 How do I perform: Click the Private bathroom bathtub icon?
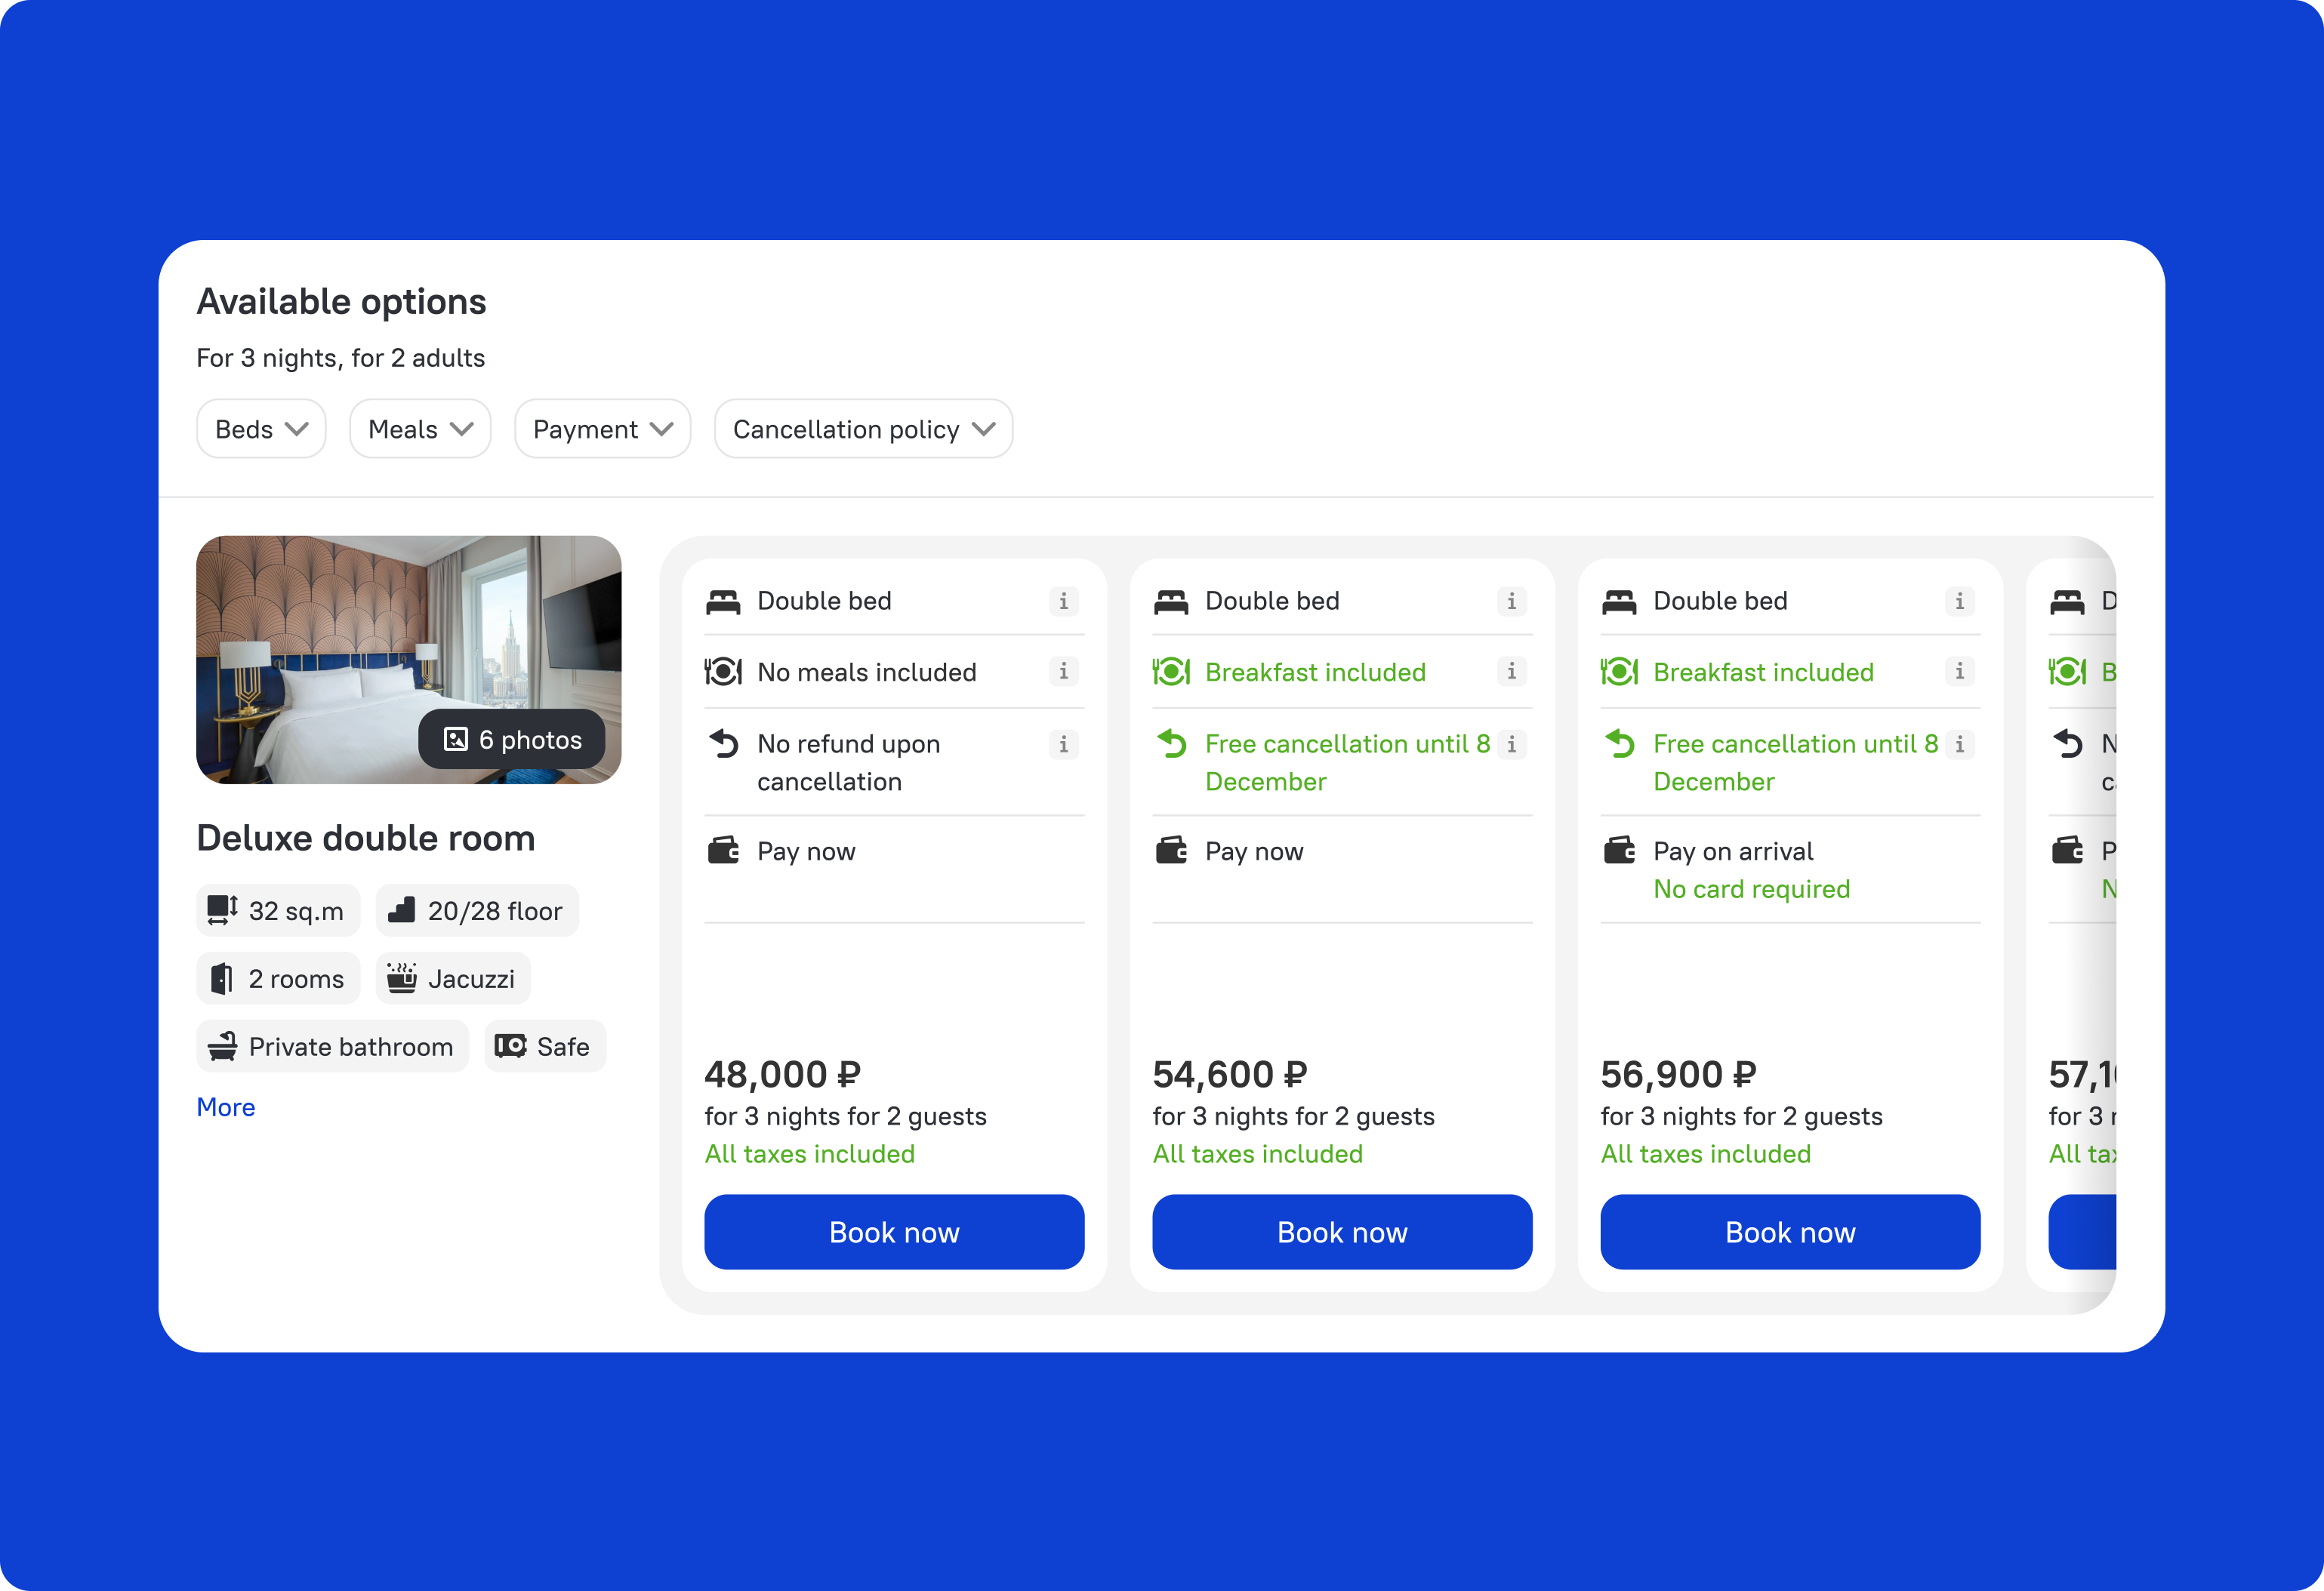[222, 1046]
